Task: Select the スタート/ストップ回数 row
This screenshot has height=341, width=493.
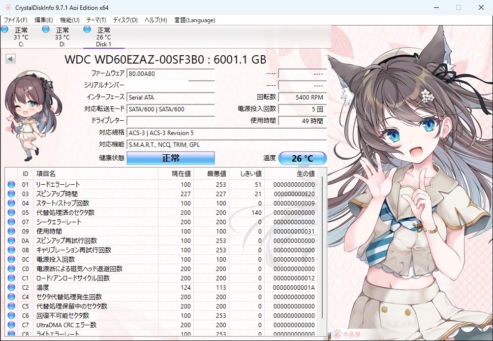Action: pyautogui.click(x=161, y=203)
